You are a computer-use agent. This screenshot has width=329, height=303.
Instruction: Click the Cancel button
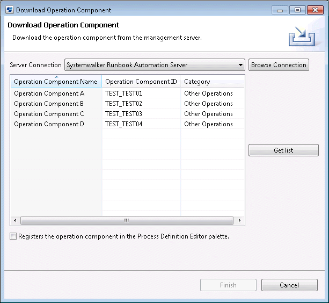289,285
